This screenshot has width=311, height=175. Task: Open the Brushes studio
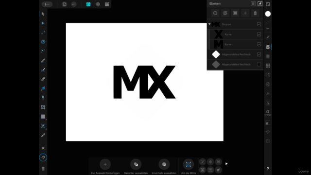tap(268, 37)
